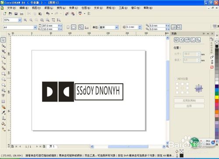219x159 pixels.
Task: Click the no-color X swatch in the palette
Action: click(x=217, y=42)
